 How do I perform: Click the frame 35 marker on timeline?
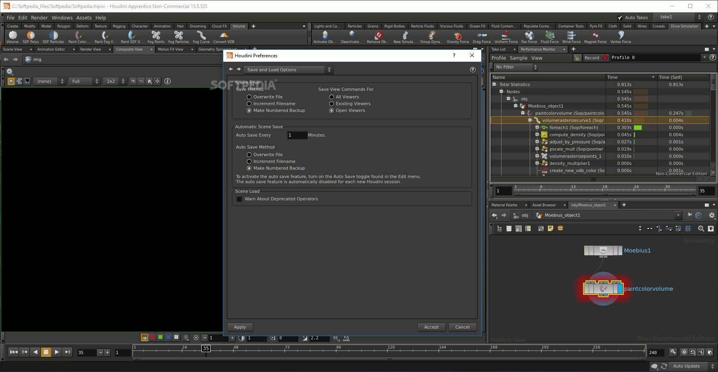click(x=206, y=348)
